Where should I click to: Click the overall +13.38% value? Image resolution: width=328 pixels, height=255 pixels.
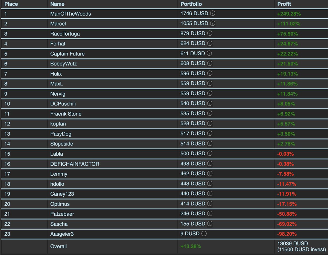click(x=191, y=246)
